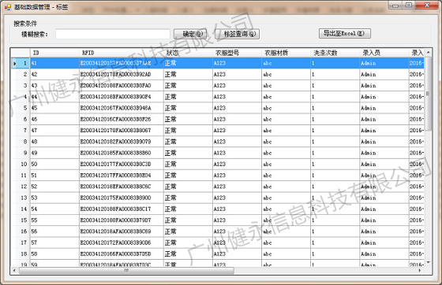The height and width of the screenshot is (285, 442).
Task: Click RFID cell ending in B946A
Action: click(122, 108)
